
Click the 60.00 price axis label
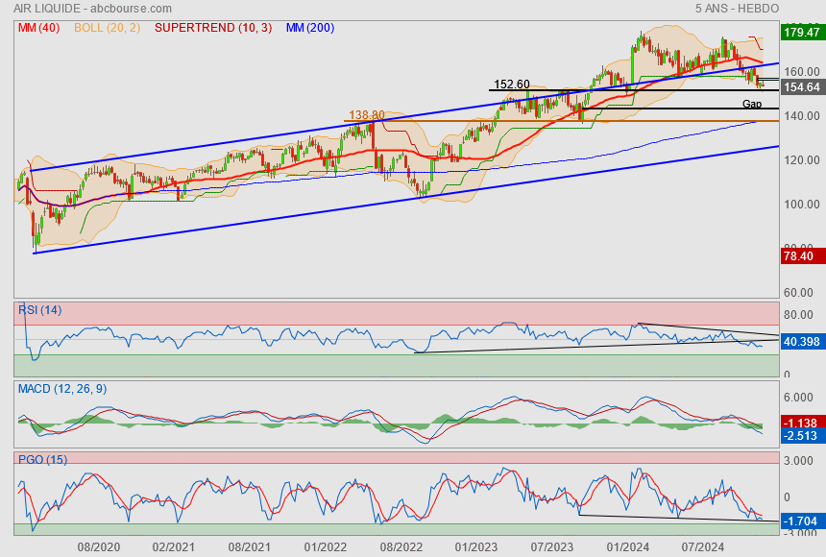[798, 293]
